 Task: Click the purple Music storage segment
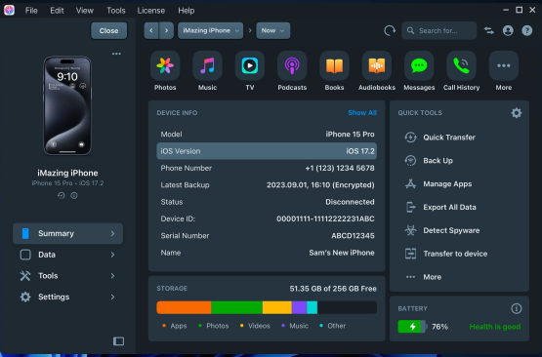[x=300, y=307]
